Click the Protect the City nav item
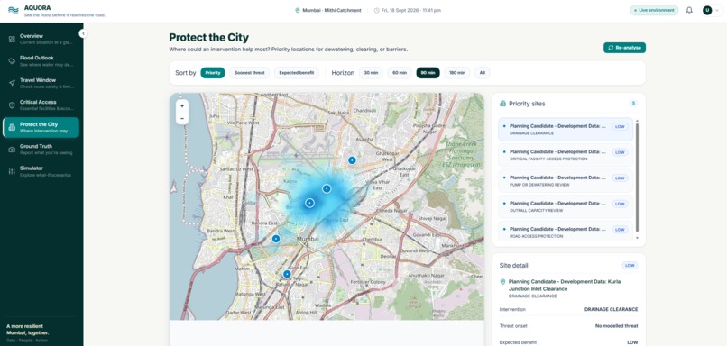 pos(41,127)
